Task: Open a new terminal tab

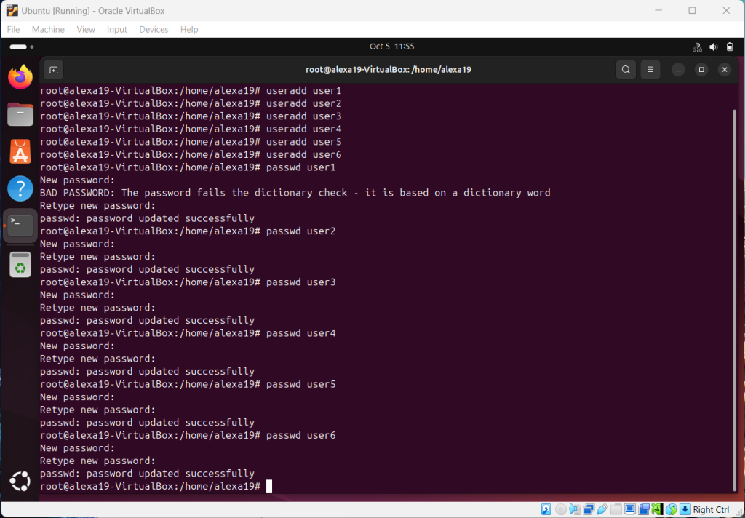Action: click(x=52, y=70)
